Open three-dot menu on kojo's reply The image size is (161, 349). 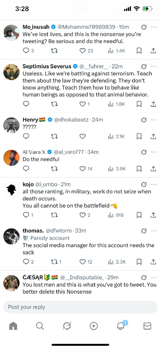click(154, 184)
